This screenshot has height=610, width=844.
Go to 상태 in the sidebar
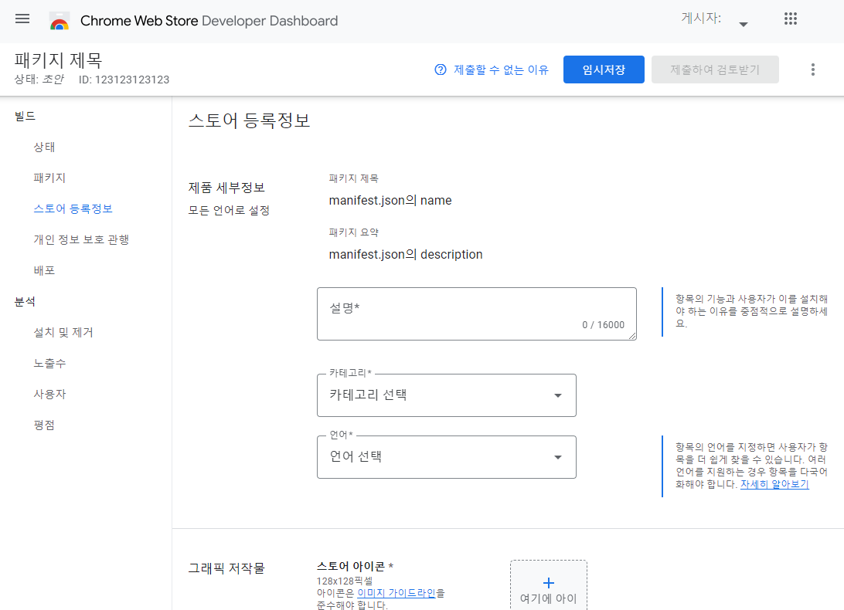coord(44,147)
